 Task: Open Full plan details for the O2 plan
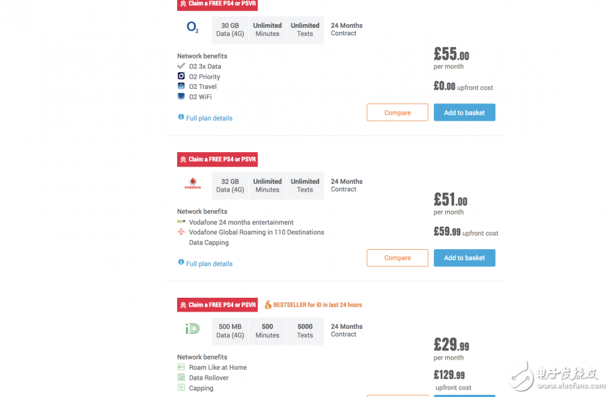pyautogui.click(x=209, y=118)
